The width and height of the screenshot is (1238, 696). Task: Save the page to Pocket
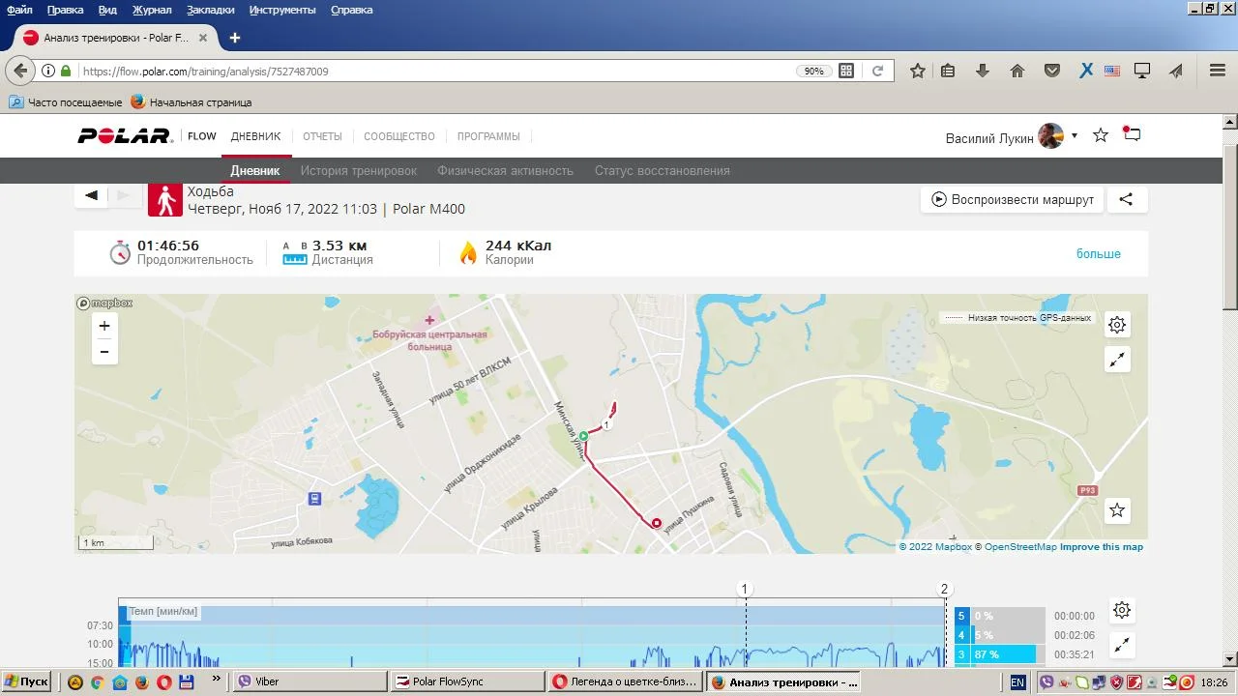(x=1052, y=71)
